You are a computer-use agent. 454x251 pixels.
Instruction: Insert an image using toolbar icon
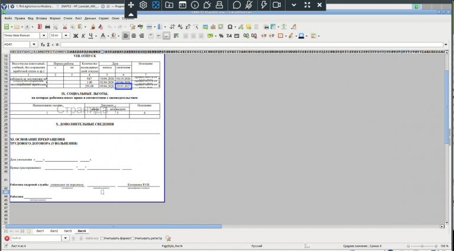(x=205, y=27)
